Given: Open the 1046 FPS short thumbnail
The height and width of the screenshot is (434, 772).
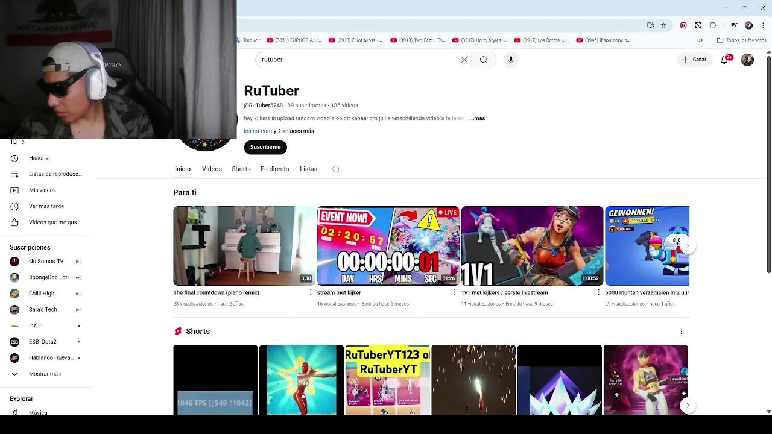Looking at the screenshot, I should 215,380.
